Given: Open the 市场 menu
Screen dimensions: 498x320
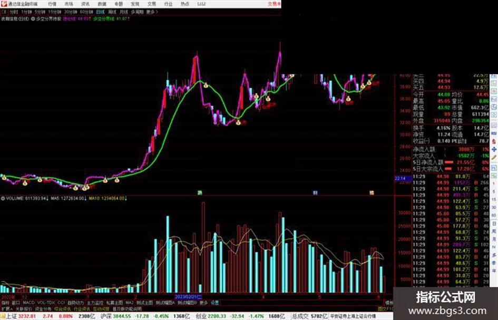Looking at the screenshot, I should (69, 4).
